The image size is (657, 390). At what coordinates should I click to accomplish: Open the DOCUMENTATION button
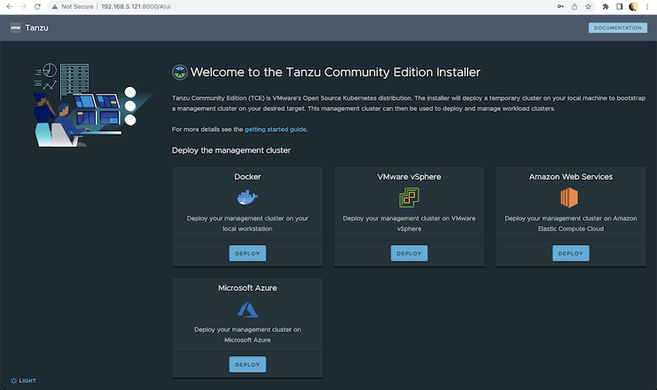618,28
